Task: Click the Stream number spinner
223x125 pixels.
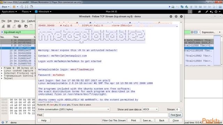Action: tap(179, 109)
